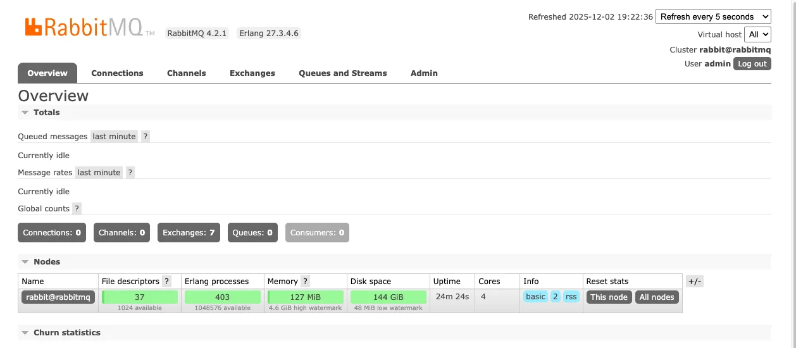Open the Admin tab
Screen dimensions: 796x348
click(424, 73)
